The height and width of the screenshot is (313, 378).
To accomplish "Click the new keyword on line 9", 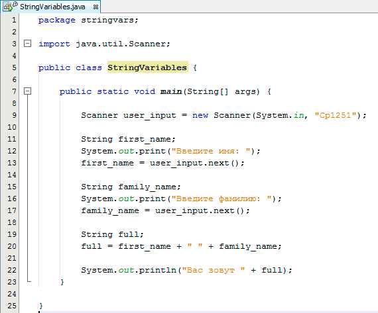I will (x=200, y=116).
